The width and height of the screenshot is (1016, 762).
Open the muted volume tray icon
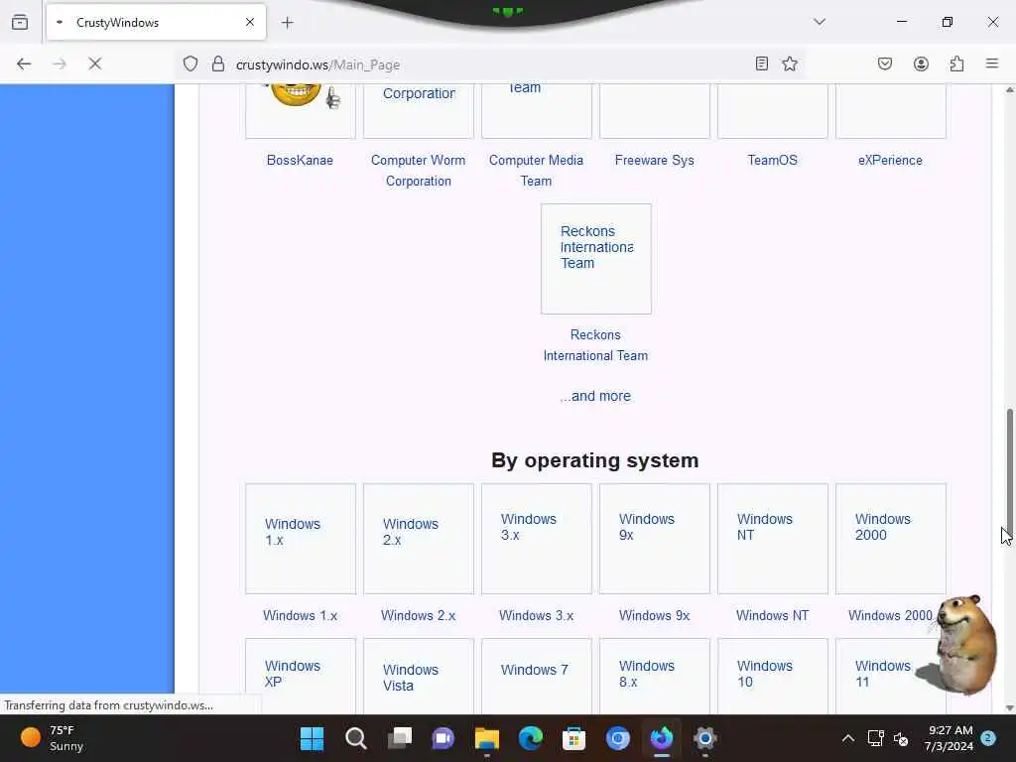901,738
